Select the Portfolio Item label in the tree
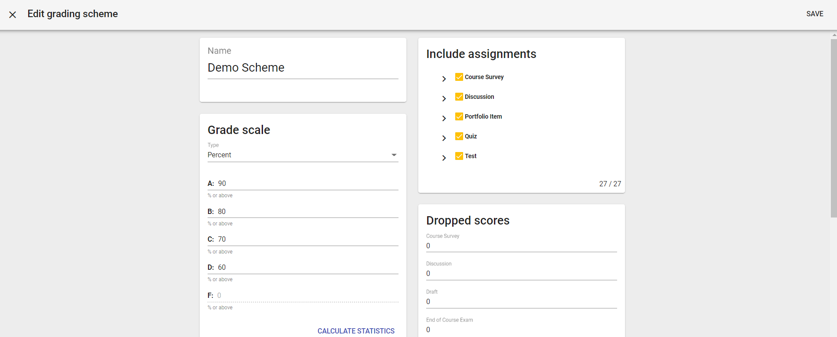This screenshot has height=337, width=837. pos(483,116)
